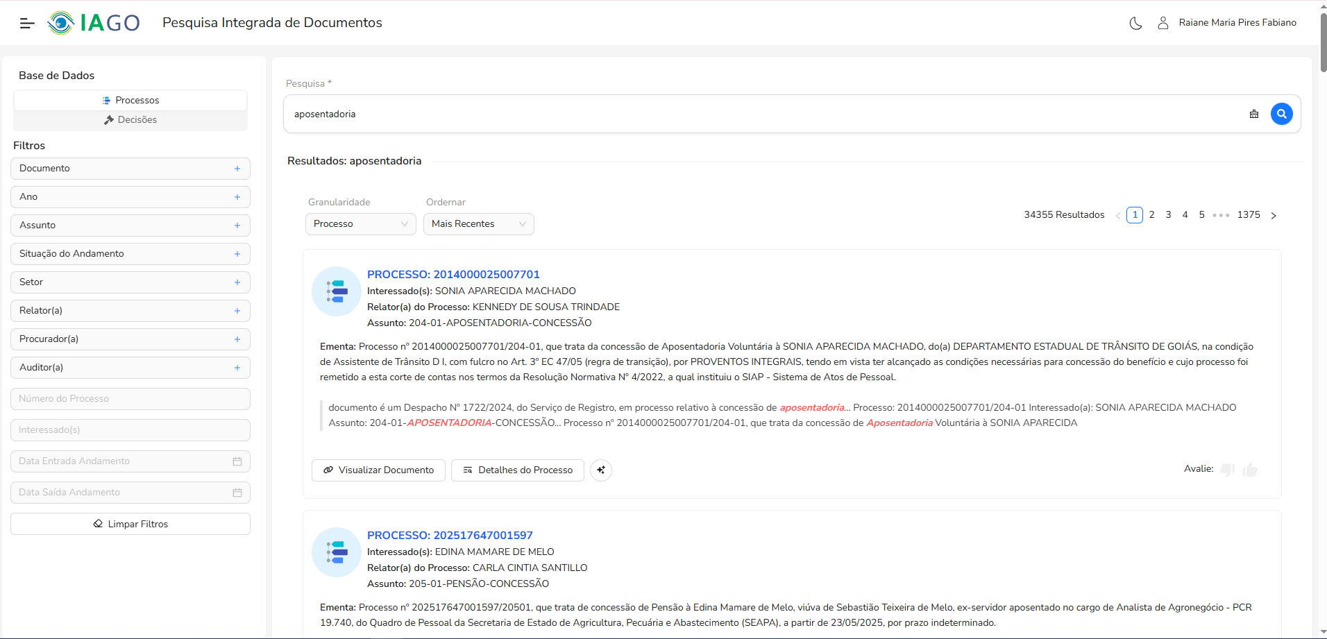
Task: Toggle dark mode moon icon
Action: (x=1135, y=23)
